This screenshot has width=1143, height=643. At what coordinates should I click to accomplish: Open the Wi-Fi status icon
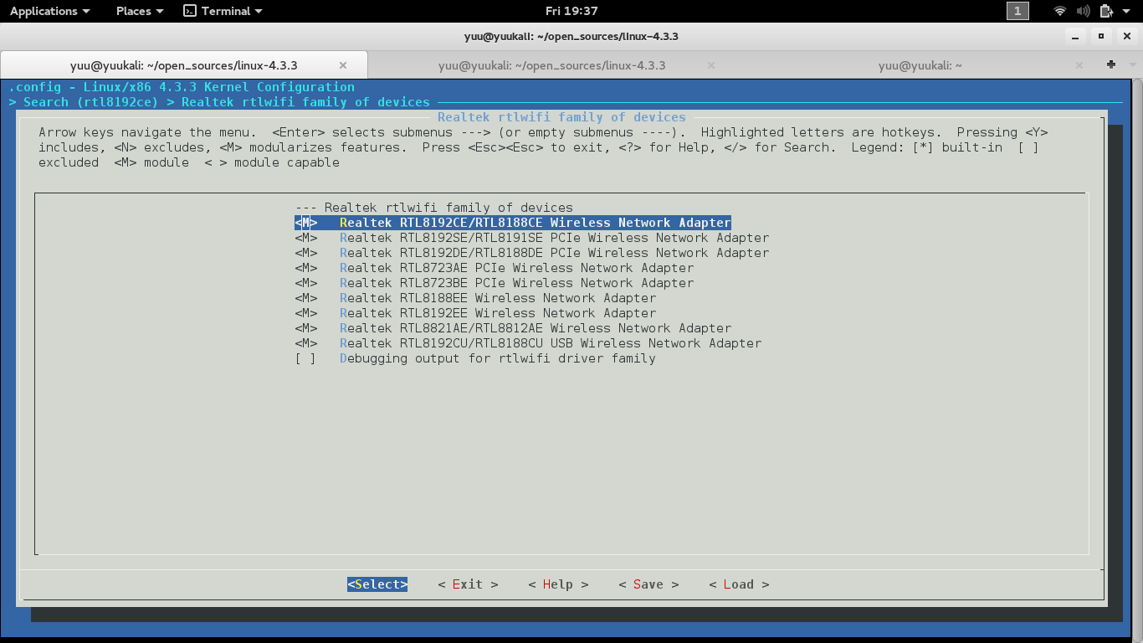1060,11
